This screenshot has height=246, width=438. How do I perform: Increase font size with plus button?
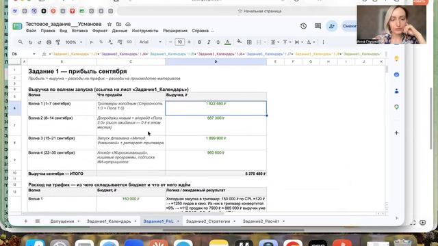189,42
